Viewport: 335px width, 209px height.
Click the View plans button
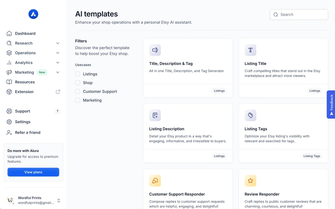(x=33, y=172)
